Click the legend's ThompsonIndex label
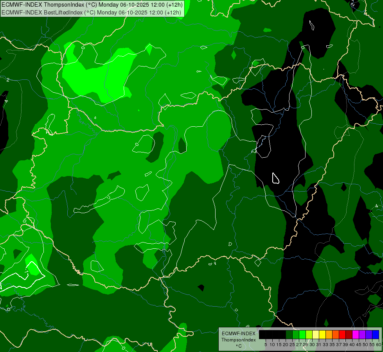Screen dimensions: 383x352 (x=238, y=340)
